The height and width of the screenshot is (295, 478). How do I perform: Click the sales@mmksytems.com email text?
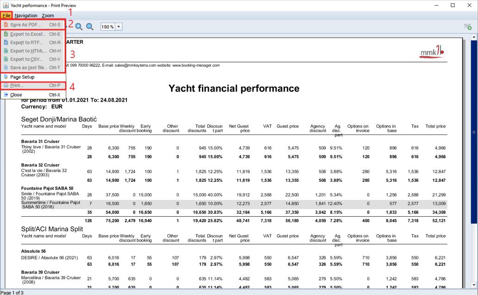[x=135, y=65]
